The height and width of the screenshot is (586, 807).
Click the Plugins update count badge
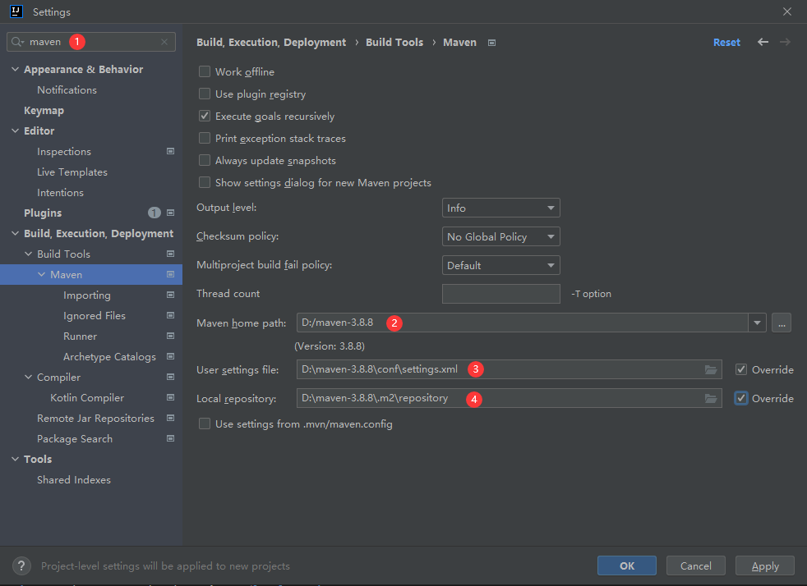point(154,213)
